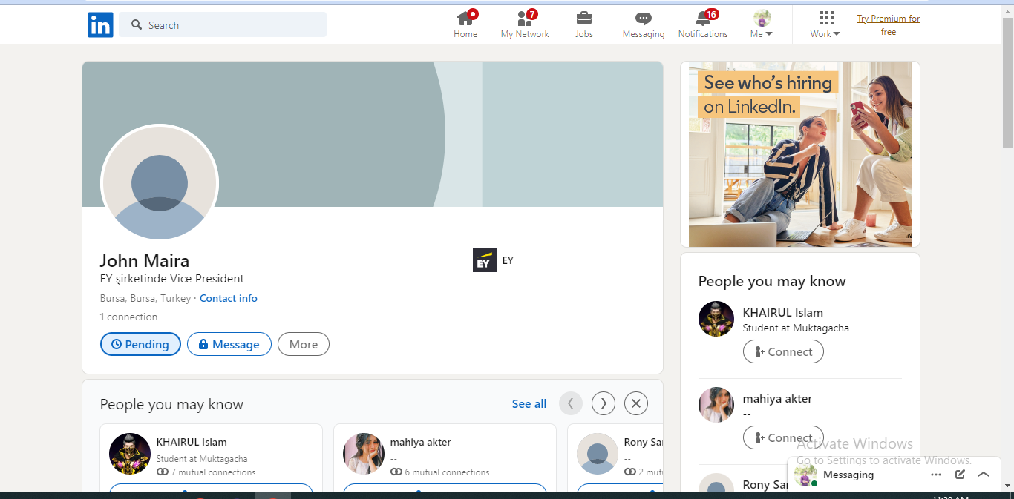Open Messaging overlay options (three dots)
Screen dimensions: 1014x499
(x=936, y=475)
